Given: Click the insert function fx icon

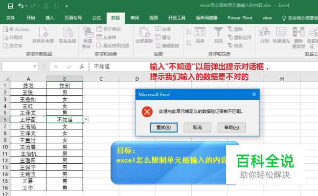Looking at the screenshot, I should click(82, 66).
